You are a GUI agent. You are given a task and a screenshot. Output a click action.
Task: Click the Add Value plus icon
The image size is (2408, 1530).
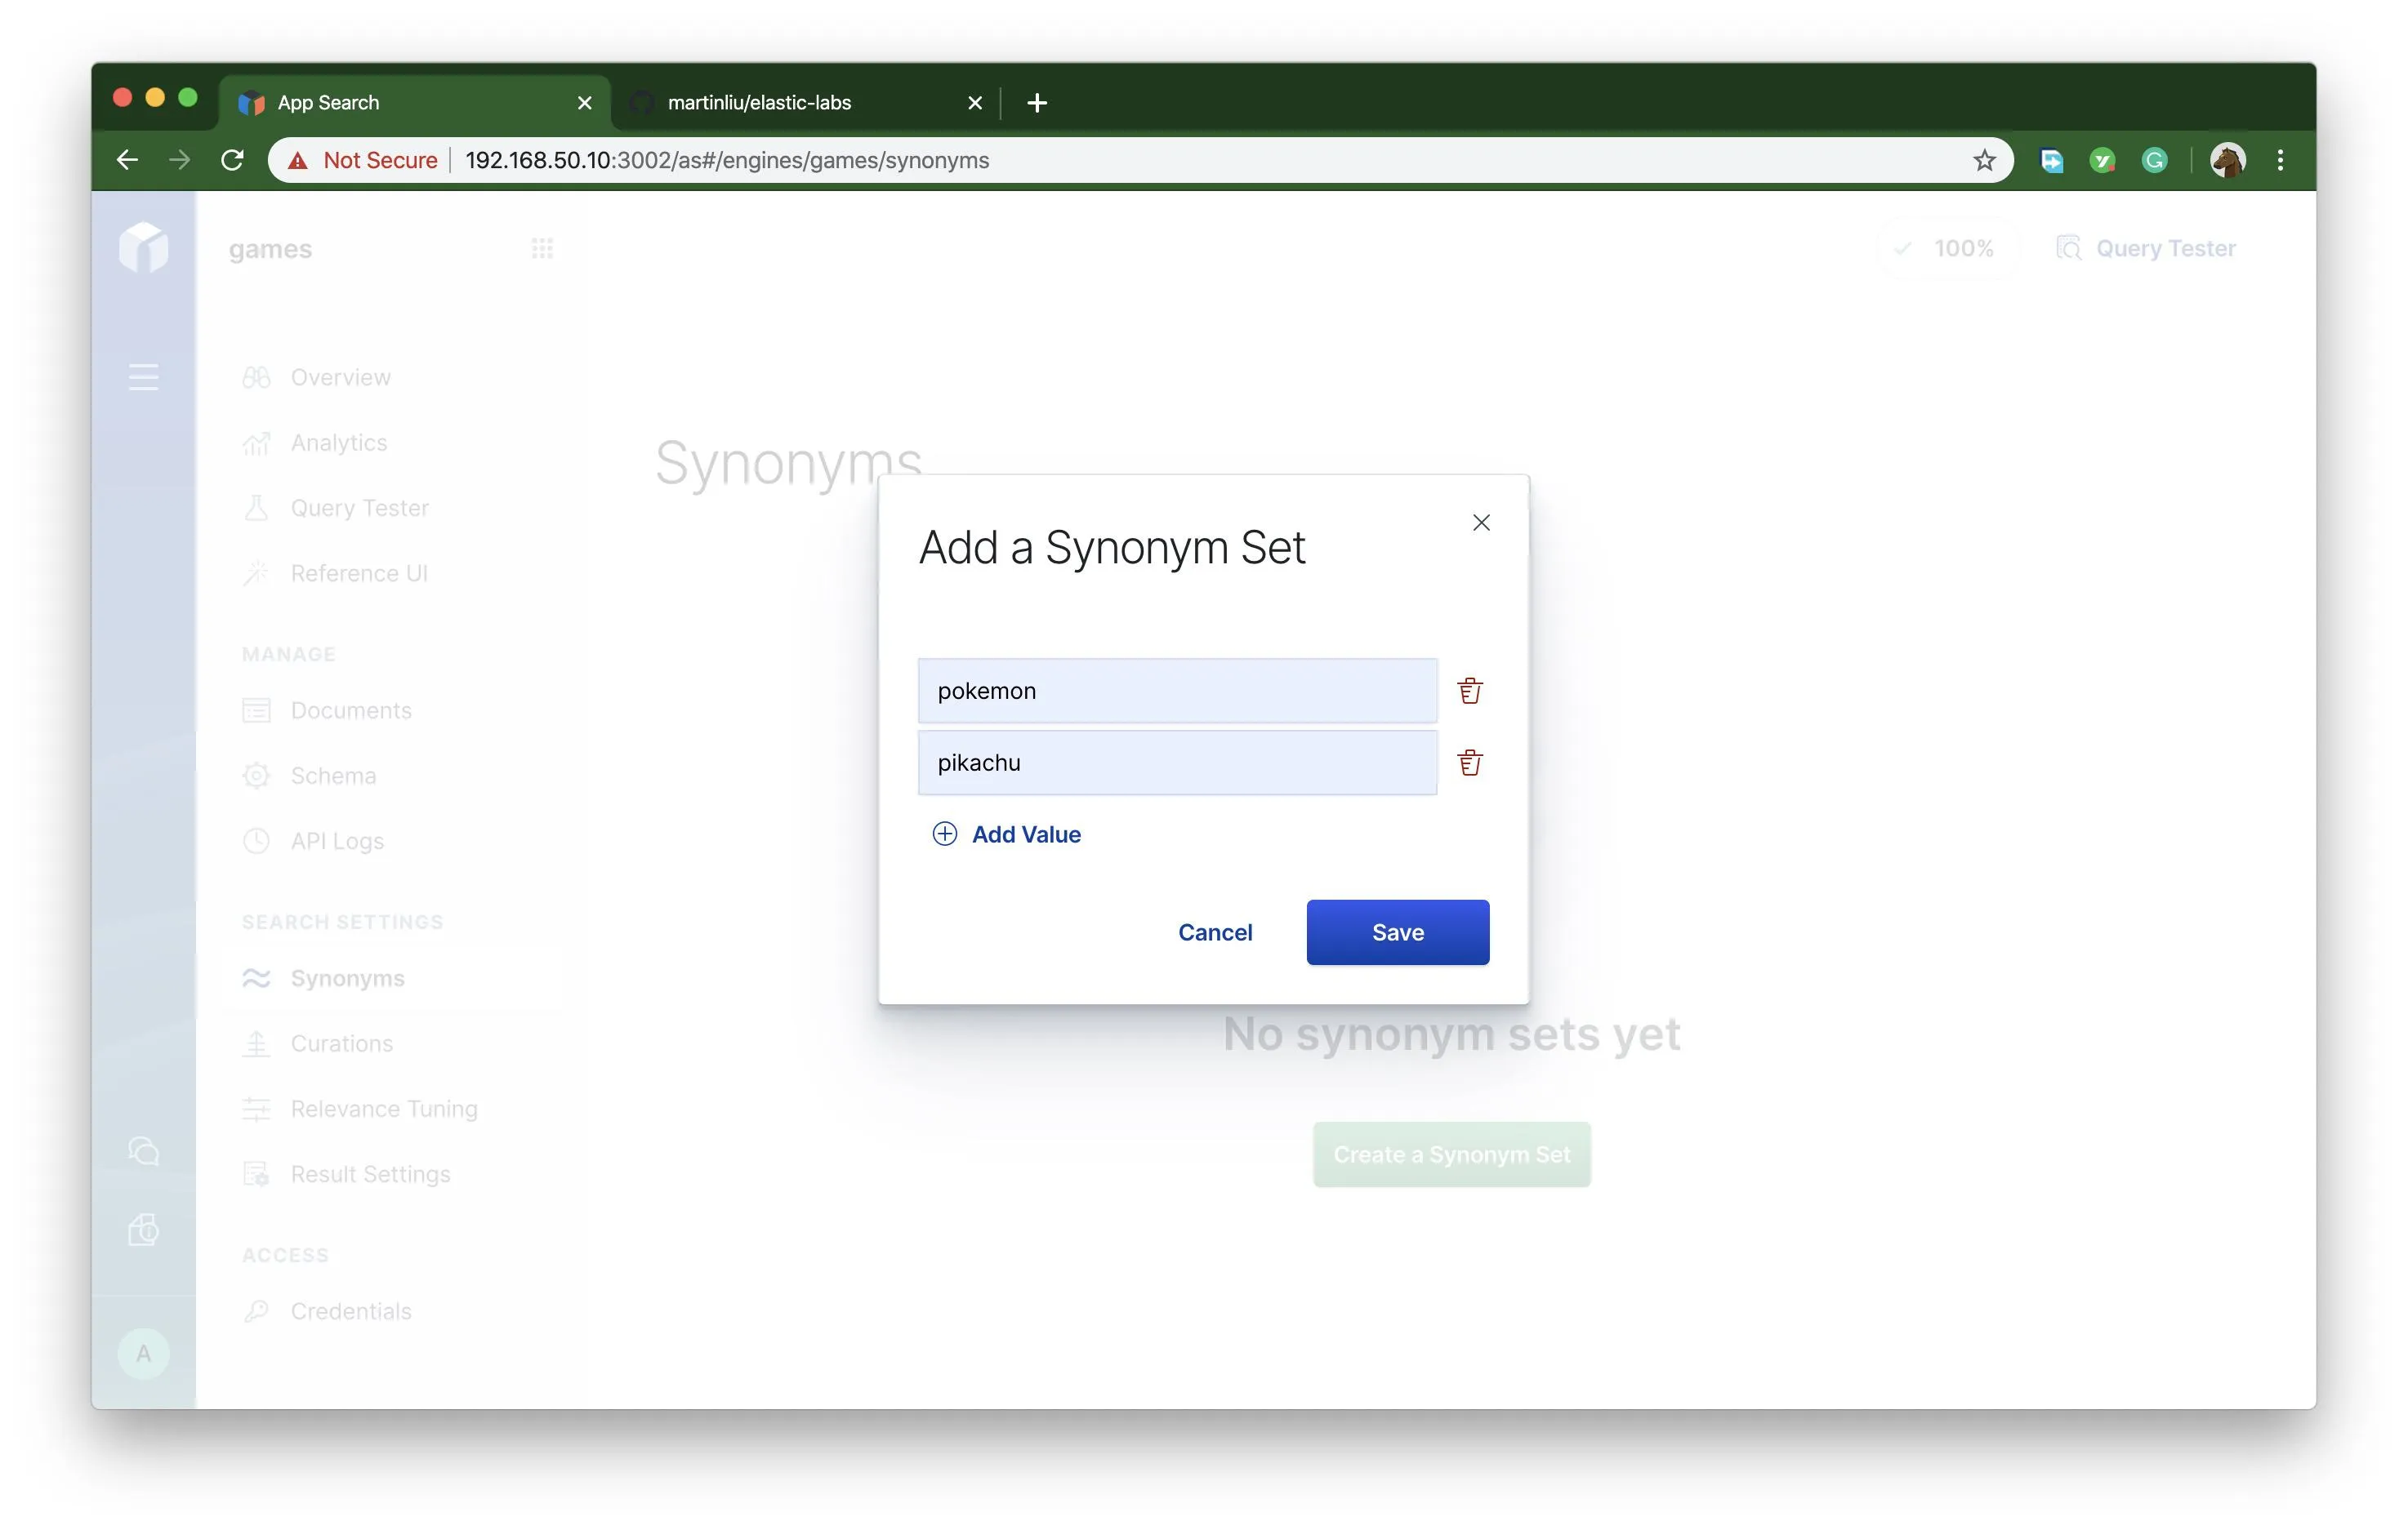point(944,834)
